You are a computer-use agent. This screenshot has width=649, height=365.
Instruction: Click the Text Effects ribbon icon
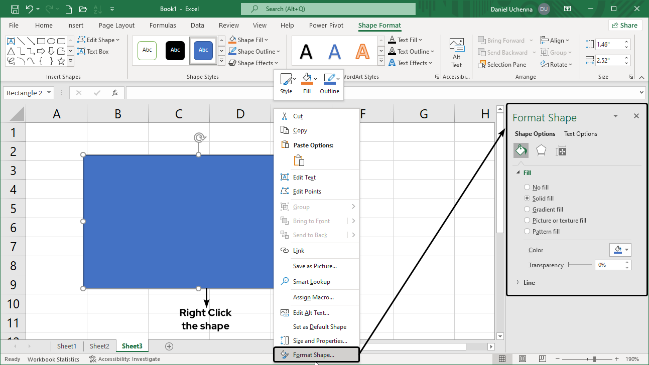[412, 62]
